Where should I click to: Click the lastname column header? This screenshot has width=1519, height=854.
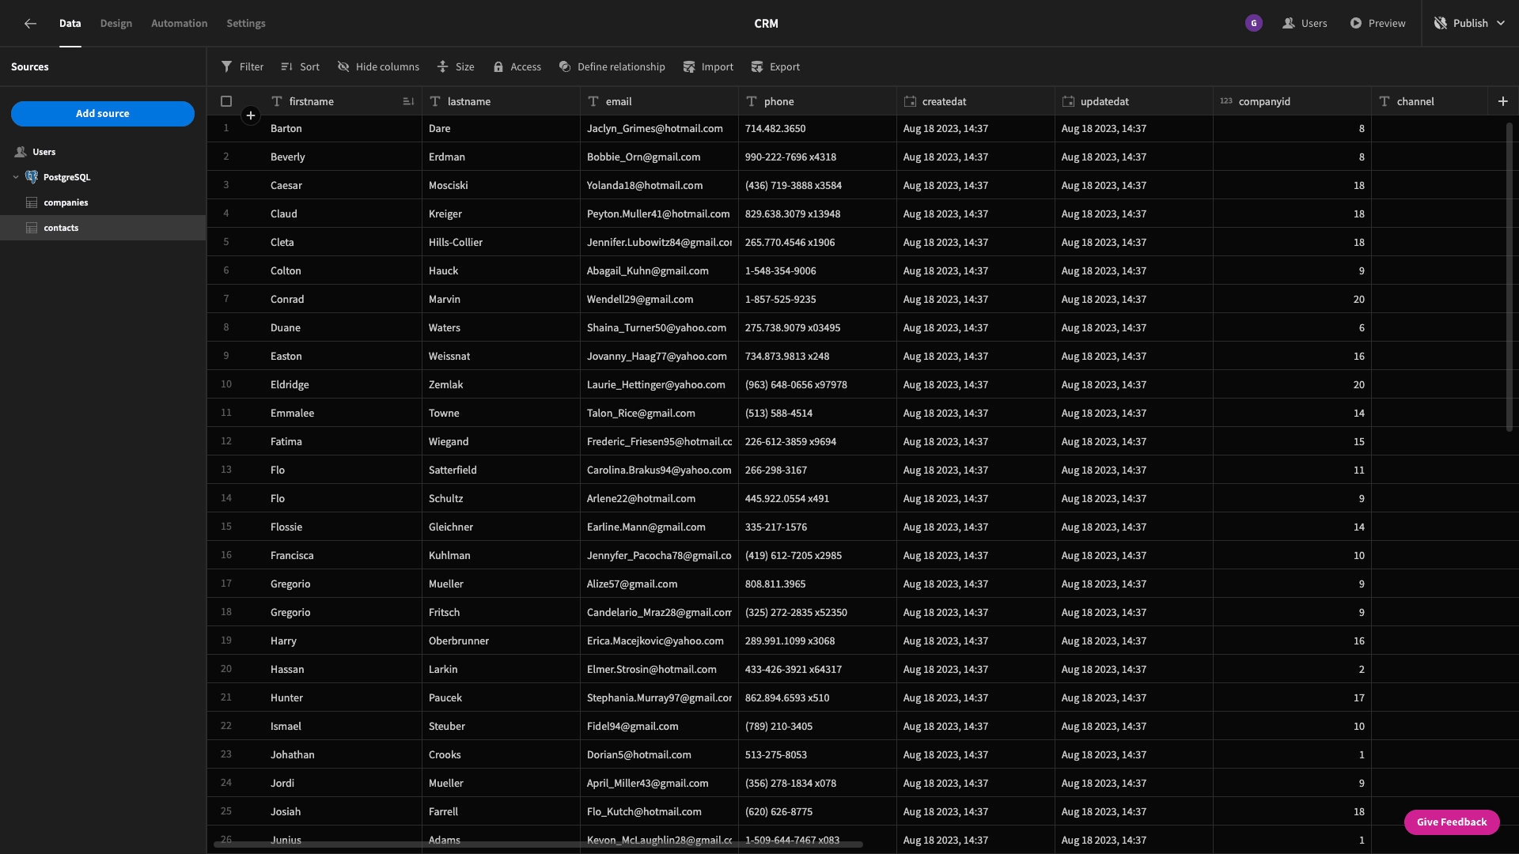(x=501, y=101)
